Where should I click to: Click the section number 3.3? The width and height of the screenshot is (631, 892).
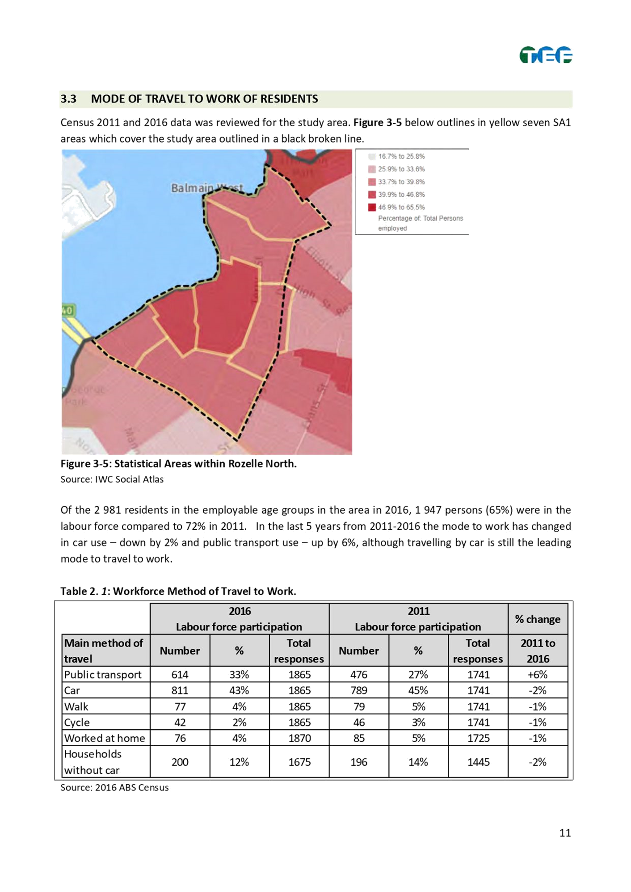[x=68, y=99]
